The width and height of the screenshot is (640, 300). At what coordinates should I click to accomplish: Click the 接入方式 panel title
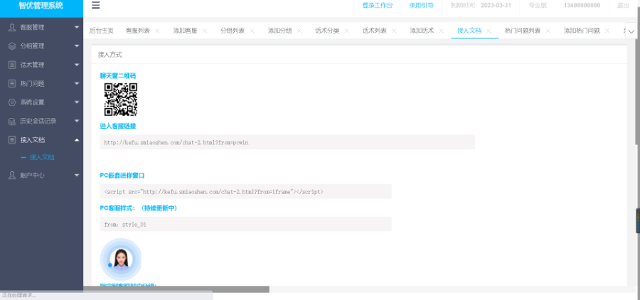110,55
